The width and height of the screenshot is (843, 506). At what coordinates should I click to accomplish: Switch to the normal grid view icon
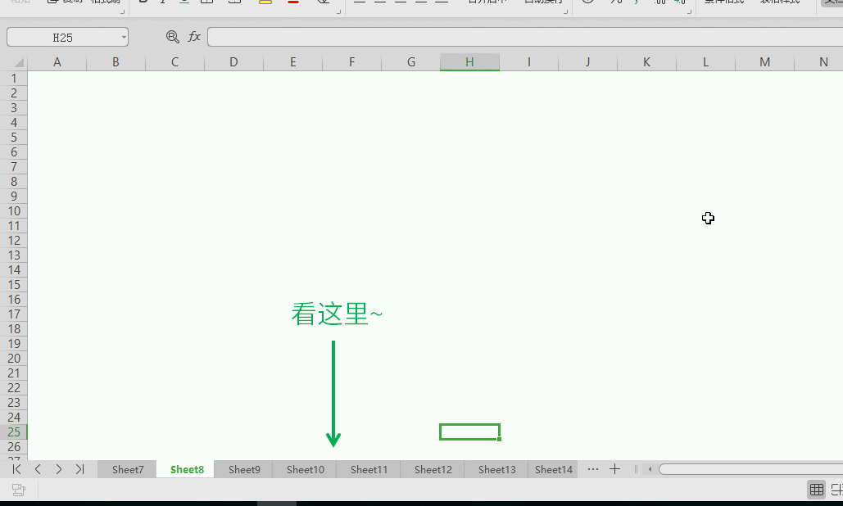tap(817, 490)
